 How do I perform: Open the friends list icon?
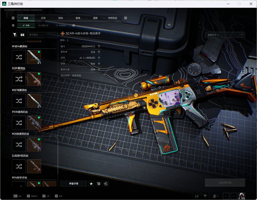click(215, 196)
